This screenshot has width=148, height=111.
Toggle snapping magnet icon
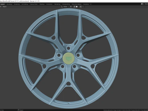click(x=75, y=7)
